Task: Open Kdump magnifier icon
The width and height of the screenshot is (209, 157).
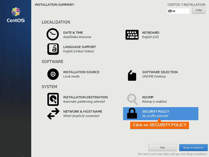Action: (x=132, y=99)
